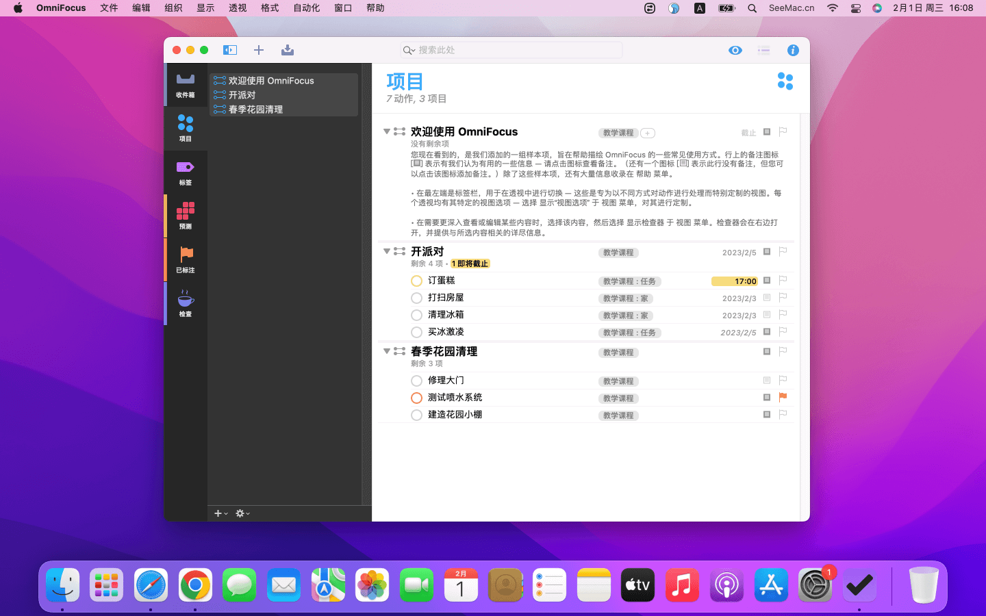Open the note icon of 开派对 project

[x=767, y=252]
